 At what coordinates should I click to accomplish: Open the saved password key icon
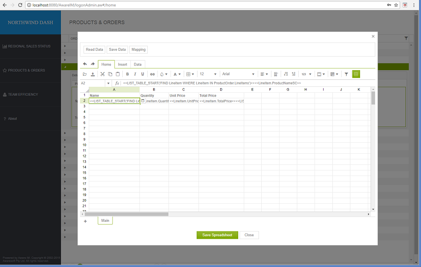[x=389, y=5]
